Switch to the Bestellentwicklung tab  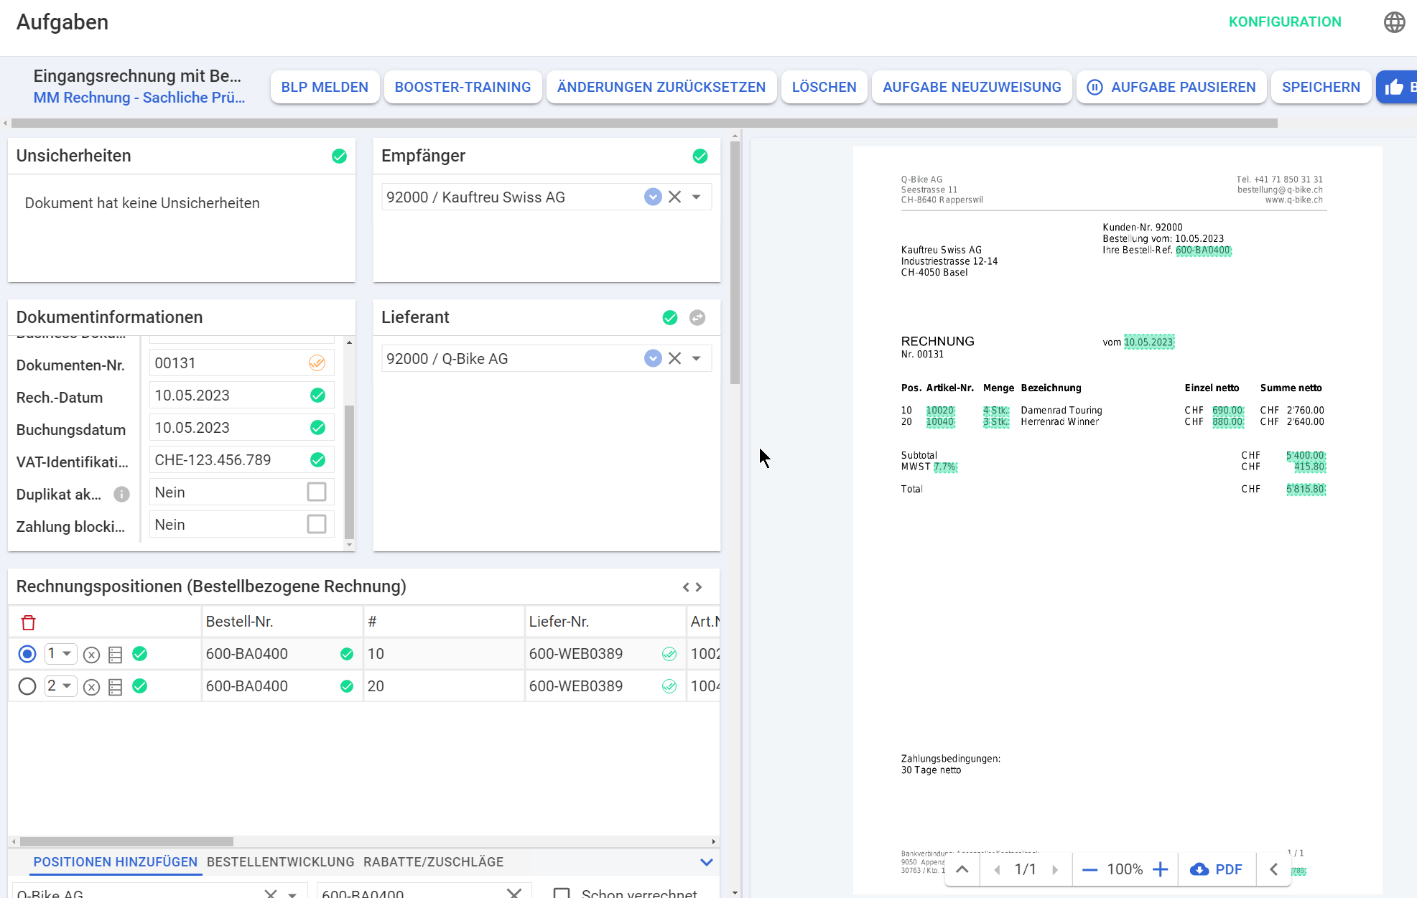coord(280,862)
